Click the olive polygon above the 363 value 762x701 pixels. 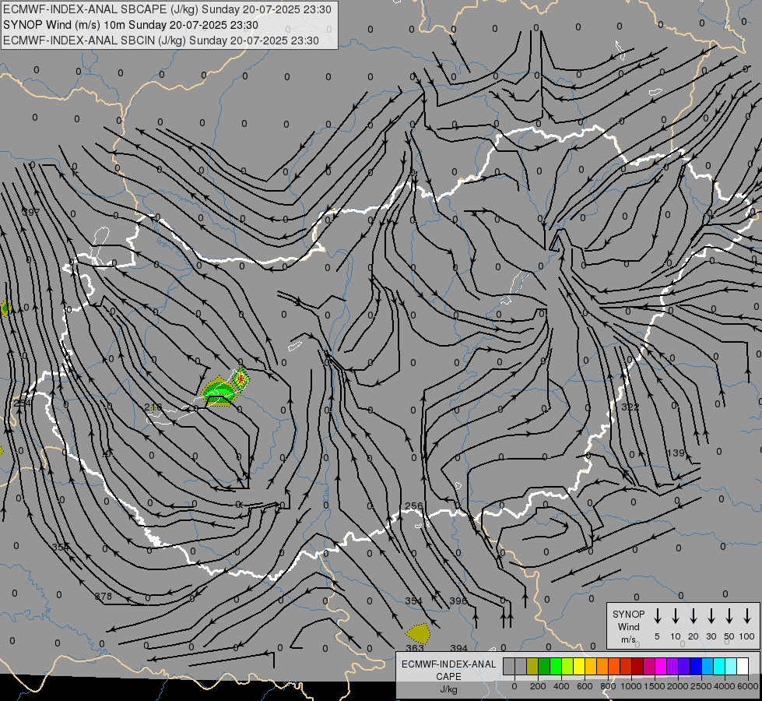pos(418,633)
